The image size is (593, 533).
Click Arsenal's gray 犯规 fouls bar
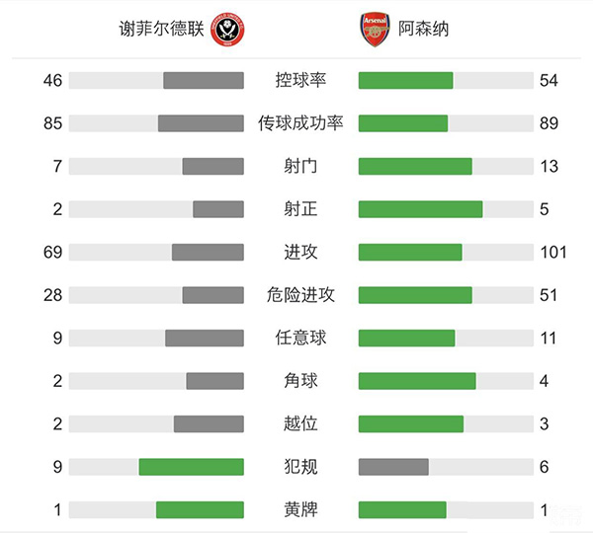tap(393, 466)
